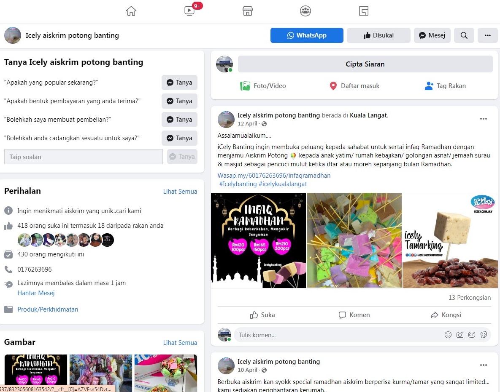Open the colorful ice cream cubes photo

[354, 240]
